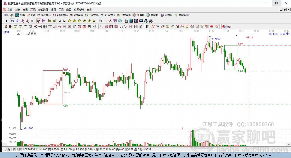Toggle the pressed red pattern toolbar icon
This screenshot has height=158, width=291.
(39, 21)
